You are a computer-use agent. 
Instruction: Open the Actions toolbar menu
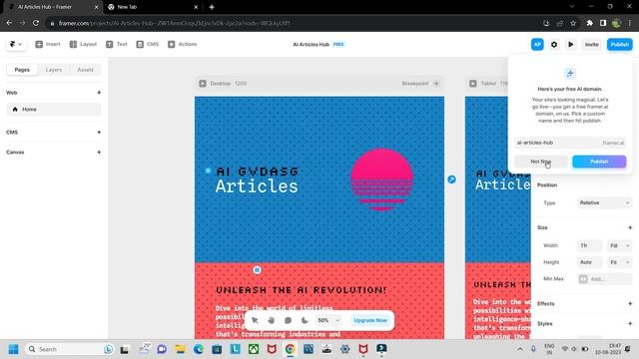pos(182,44)
